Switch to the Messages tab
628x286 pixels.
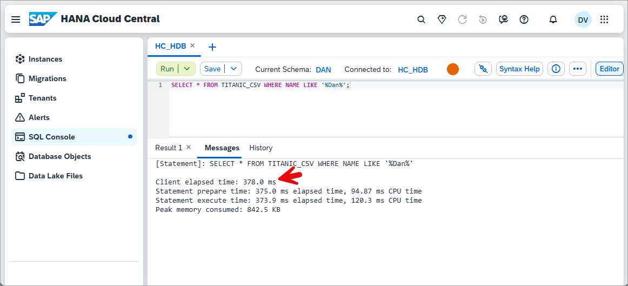[222, 148]
